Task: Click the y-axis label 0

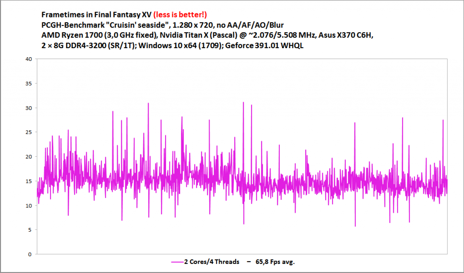Action: [30, 254]
